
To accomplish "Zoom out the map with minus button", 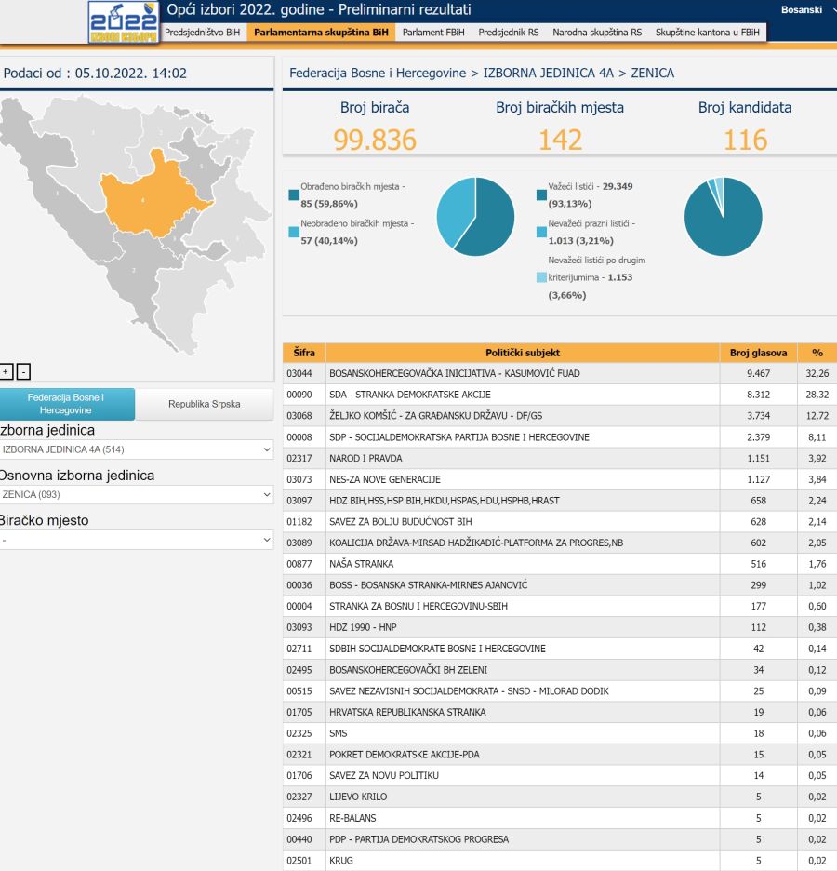I will pos(23,371).
